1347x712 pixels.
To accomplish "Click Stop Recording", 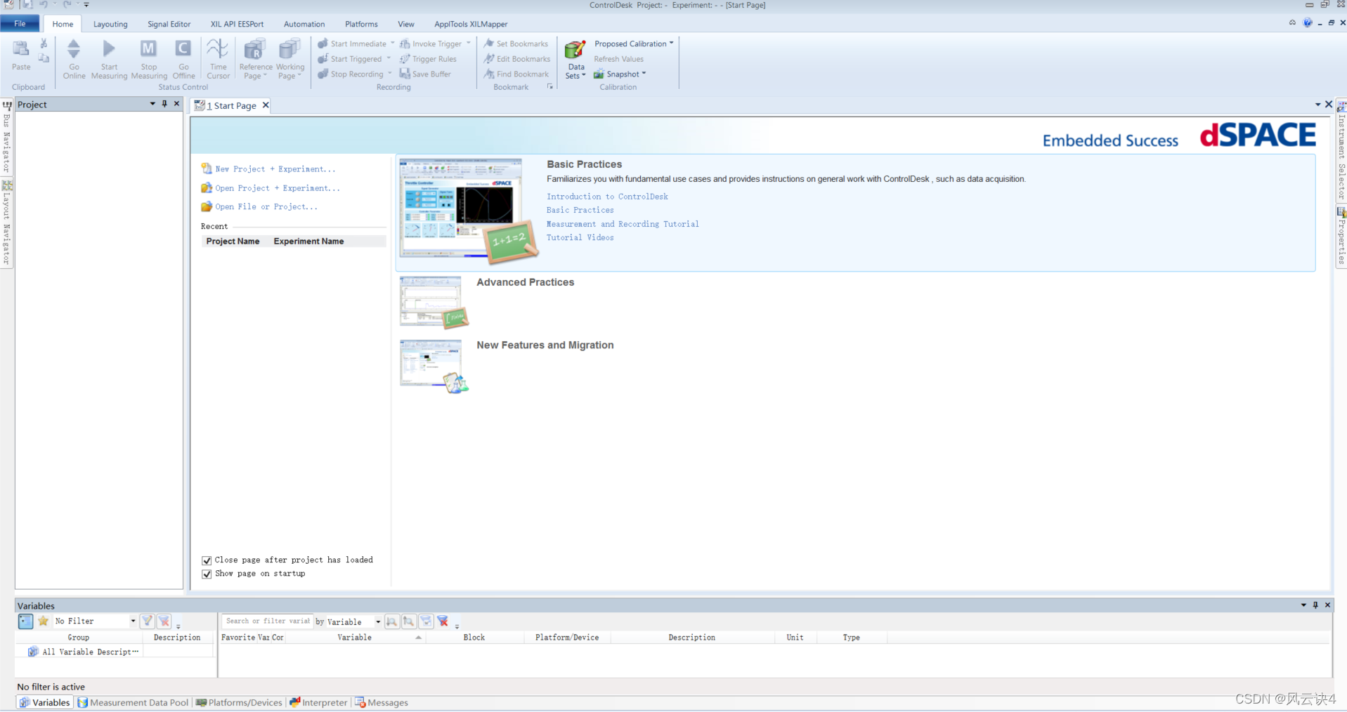I will [x=351, y=74].
